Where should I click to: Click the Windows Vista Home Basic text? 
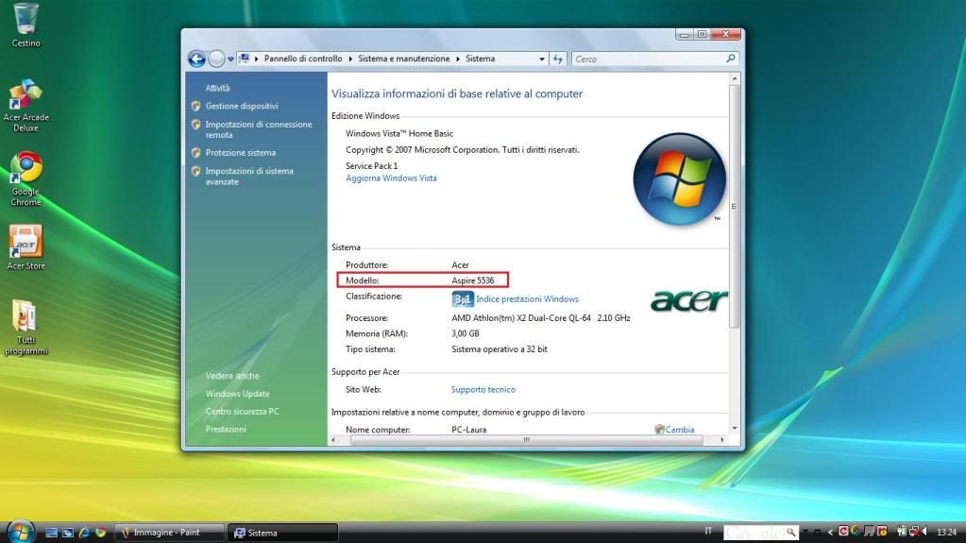[x=399, y=133]
